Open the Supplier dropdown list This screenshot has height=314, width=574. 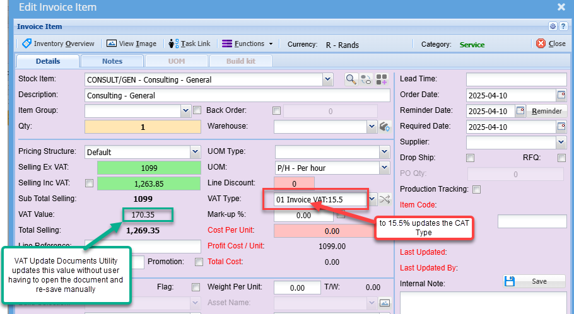pos(561,142)
